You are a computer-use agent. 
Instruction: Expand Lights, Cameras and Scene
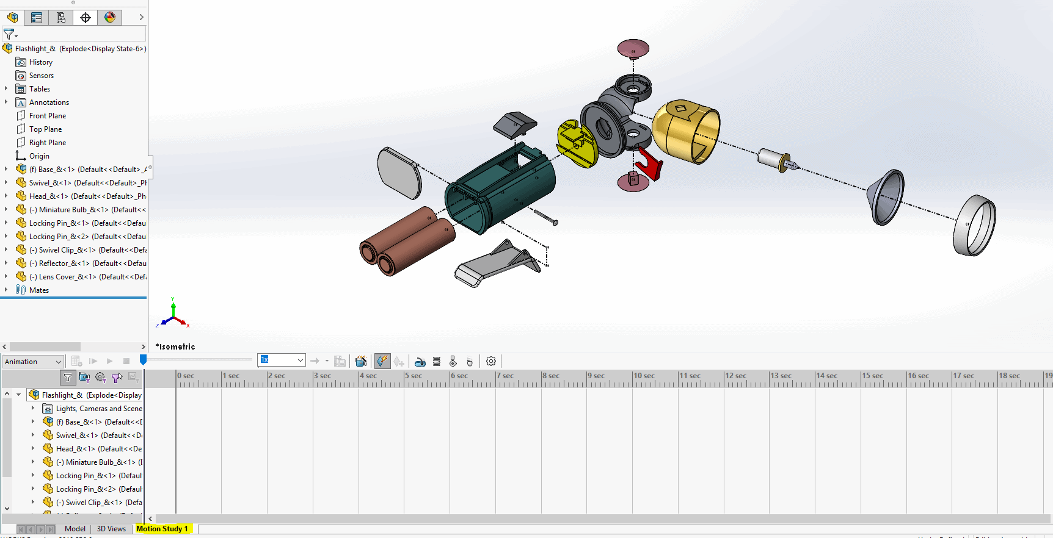[33, 408]
